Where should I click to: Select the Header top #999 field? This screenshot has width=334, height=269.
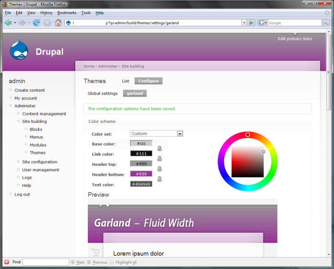click(141, 164)
